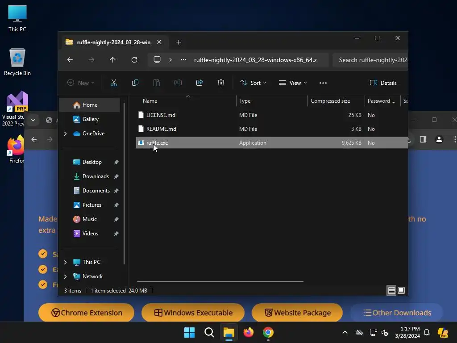The height and width of the screenshot is (343, 457).
Task: Click the address bar path text
Action: (x=255, y=60)
